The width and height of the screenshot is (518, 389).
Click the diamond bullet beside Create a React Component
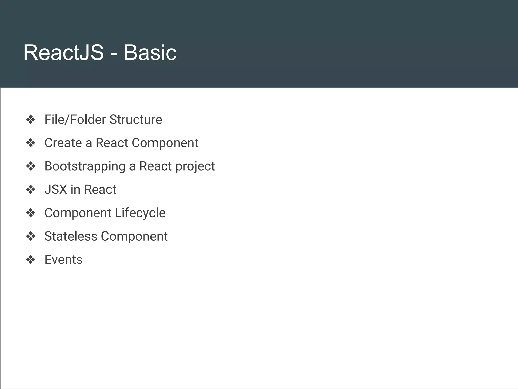point(31,143)
